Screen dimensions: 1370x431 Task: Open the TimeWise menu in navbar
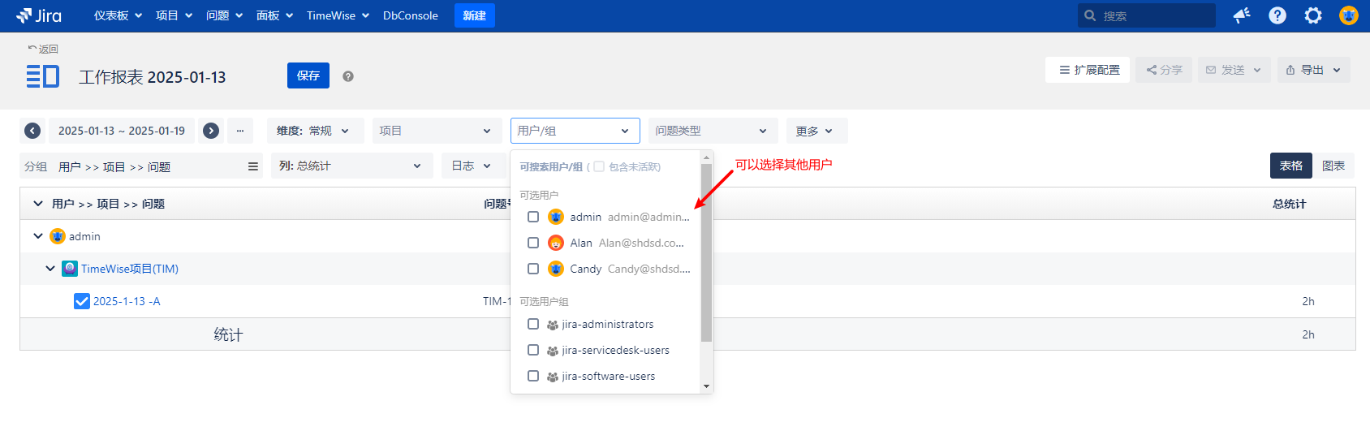[338, 15]
